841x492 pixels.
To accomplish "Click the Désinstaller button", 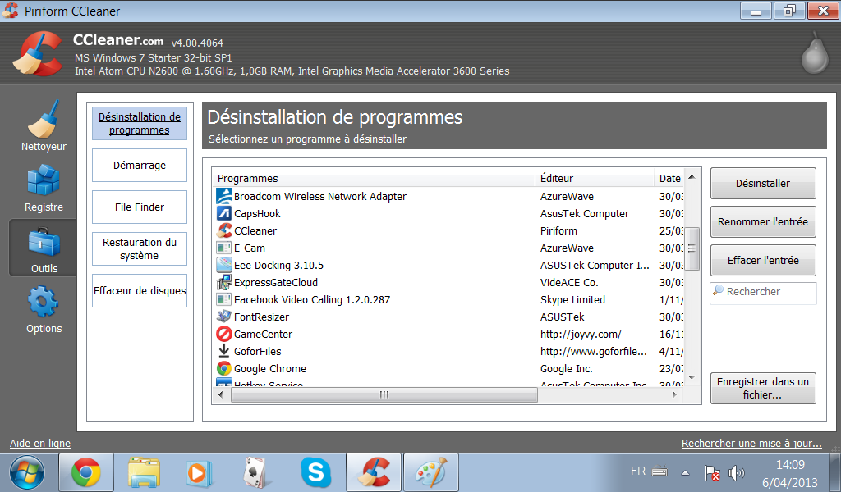I will 763,183.
